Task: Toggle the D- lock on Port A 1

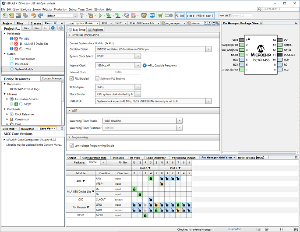Action: (x=140, y=194)
